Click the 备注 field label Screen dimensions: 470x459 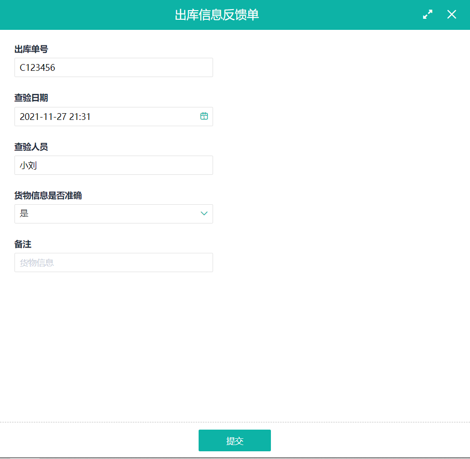[x=23, y=244]
